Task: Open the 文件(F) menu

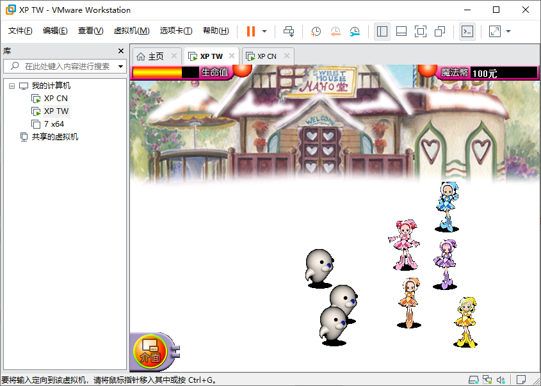Action: (x=20, y=31)
